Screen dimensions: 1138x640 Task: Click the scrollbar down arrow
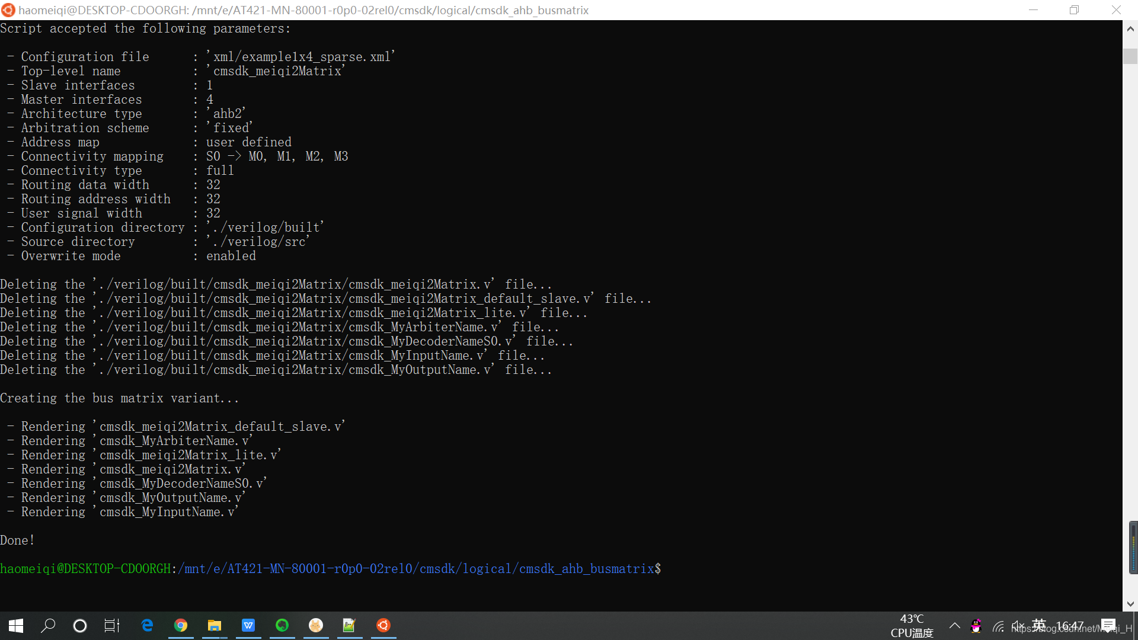(1130, 604)
